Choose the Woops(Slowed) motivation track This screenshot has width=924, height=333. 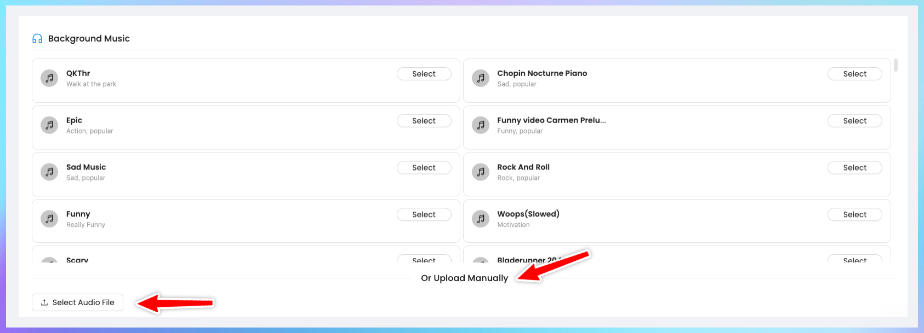[854, 215]
